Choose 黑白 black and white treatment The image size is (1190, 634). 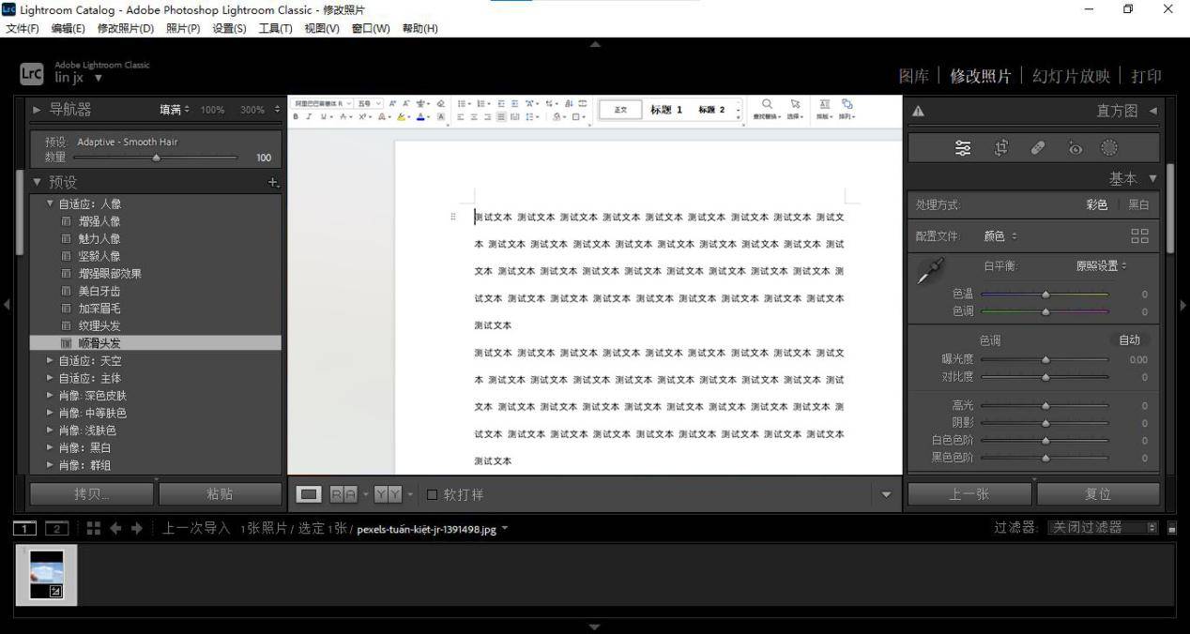tap(1137, 204)
